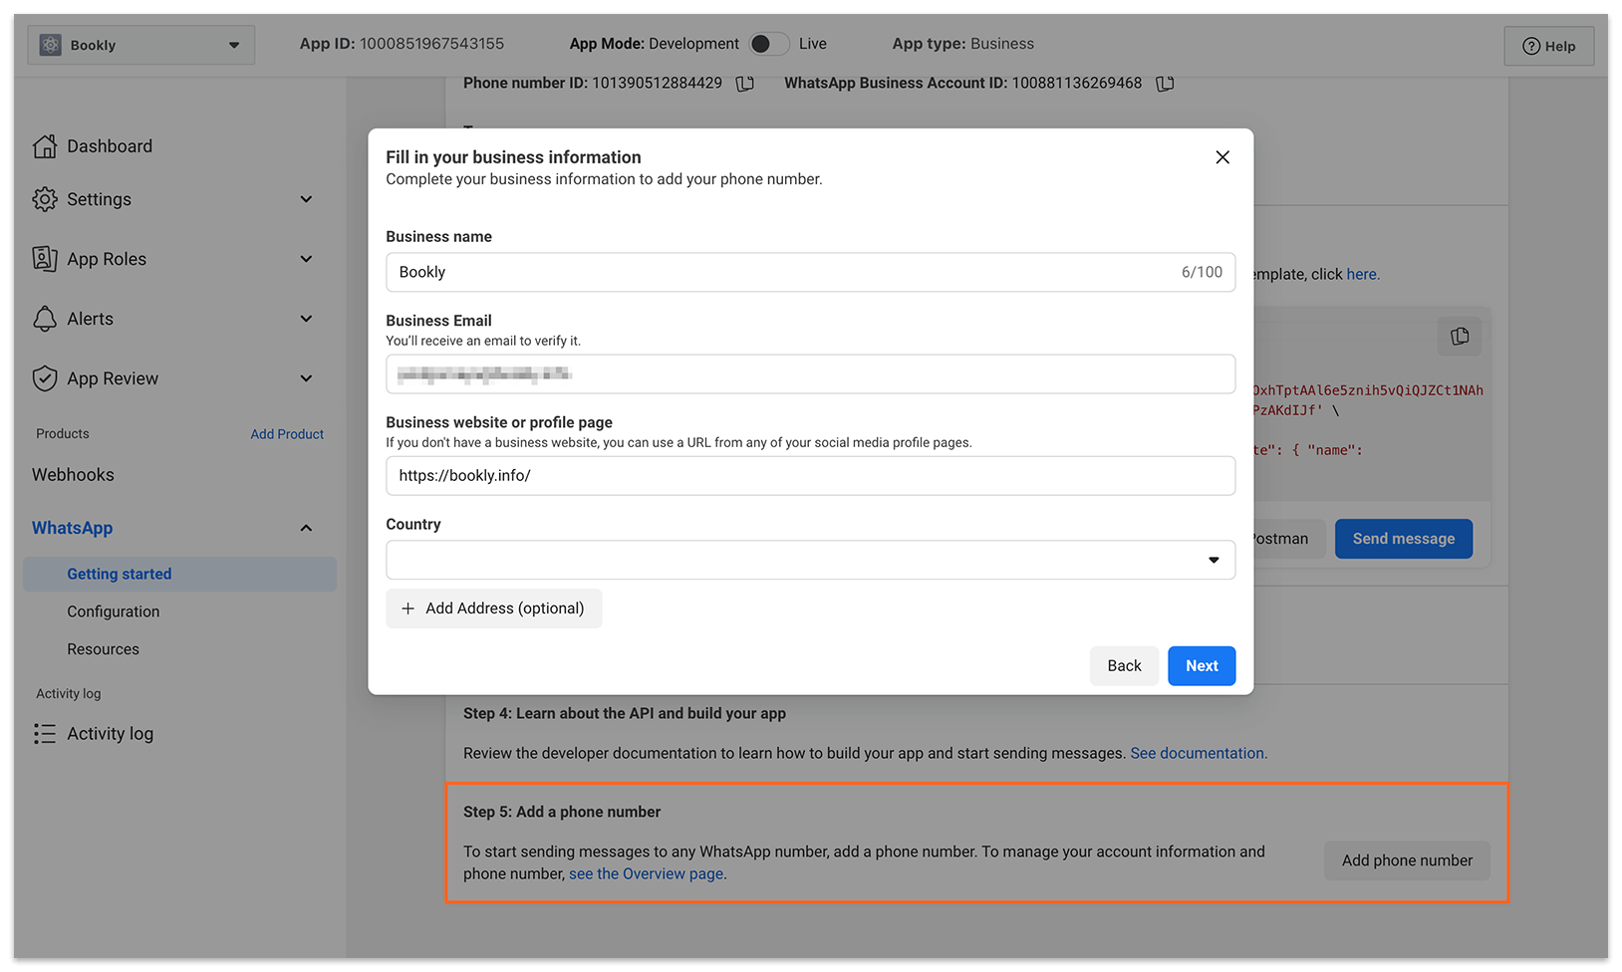
Task: Collapse the WhatsApp section chevron
Action: 306,528
